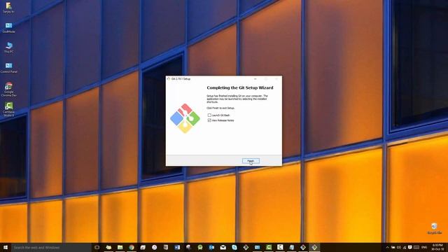
Task: Open the Outlook icon in the taskbar
Action: tap(211, 247)
